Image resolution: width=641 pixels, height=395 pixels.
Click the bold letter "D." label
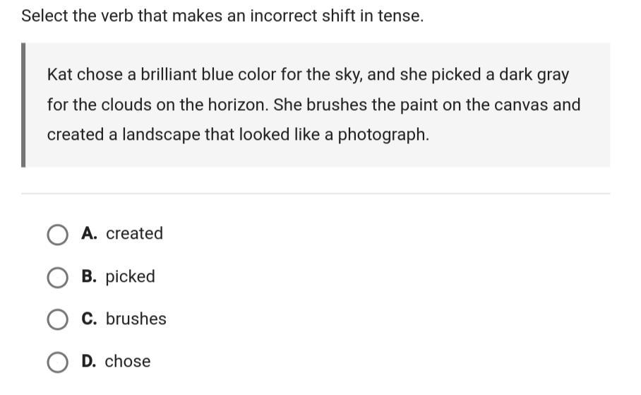coord(89,361)
